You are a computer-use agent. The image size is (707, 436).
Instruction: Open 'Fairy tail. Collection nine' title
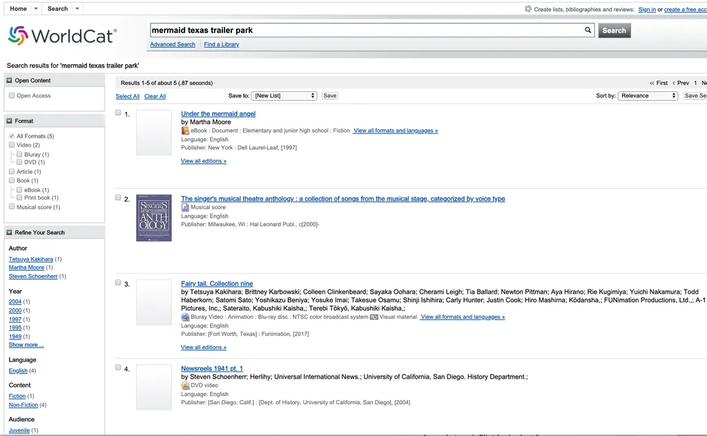pyautogui.click(x=217, y=283)
